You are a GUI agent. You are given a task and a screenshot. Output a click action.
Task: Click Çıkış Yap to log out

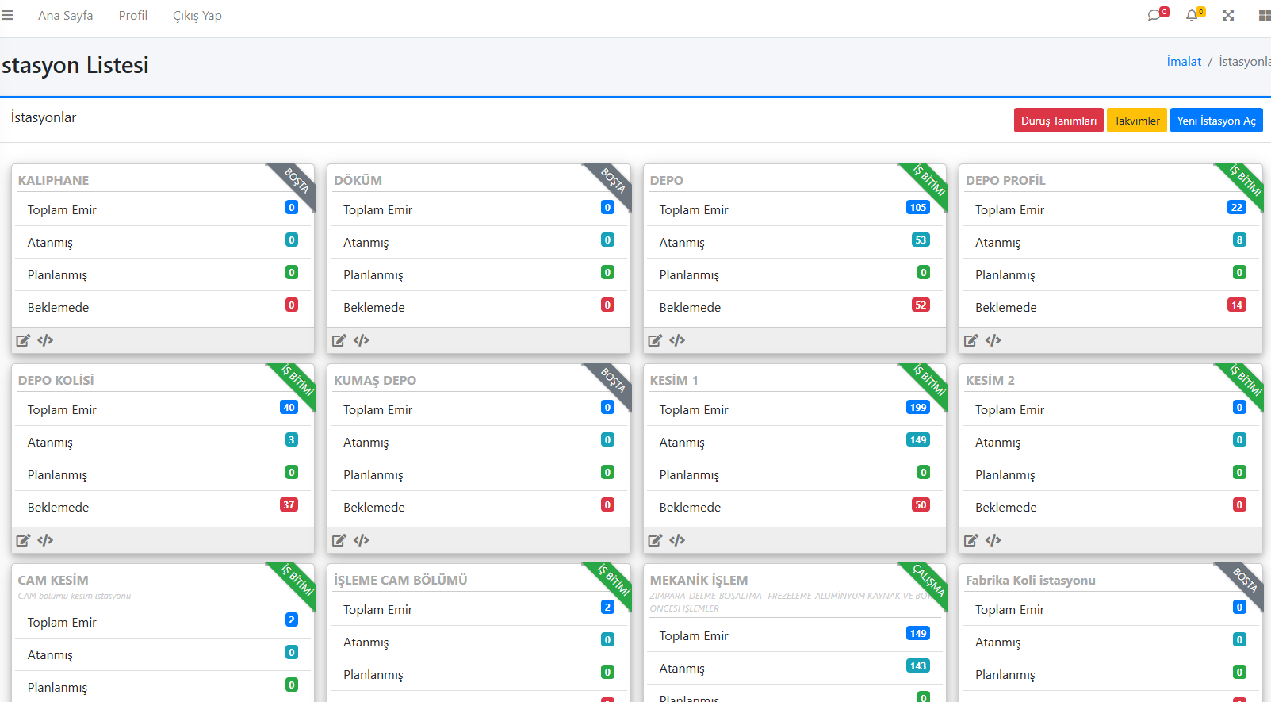pyautogui.click(x=197, y=16)
